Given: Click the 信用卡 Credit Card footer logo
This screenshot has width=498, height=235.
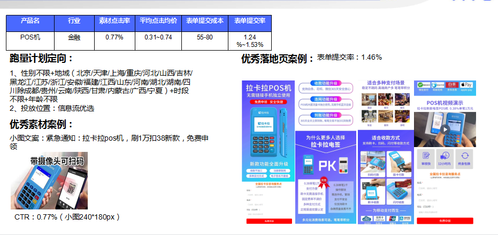Looking at the screenshot, I should 380,218.
